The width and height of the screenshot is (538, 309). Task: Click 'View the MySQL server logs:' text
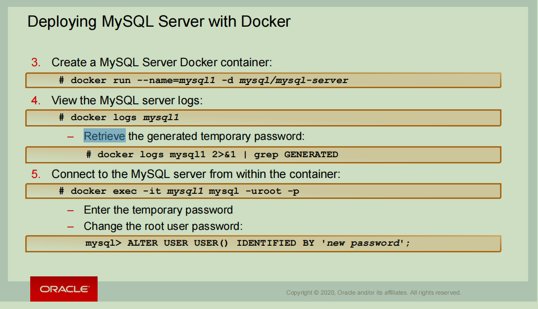(127, 100)
